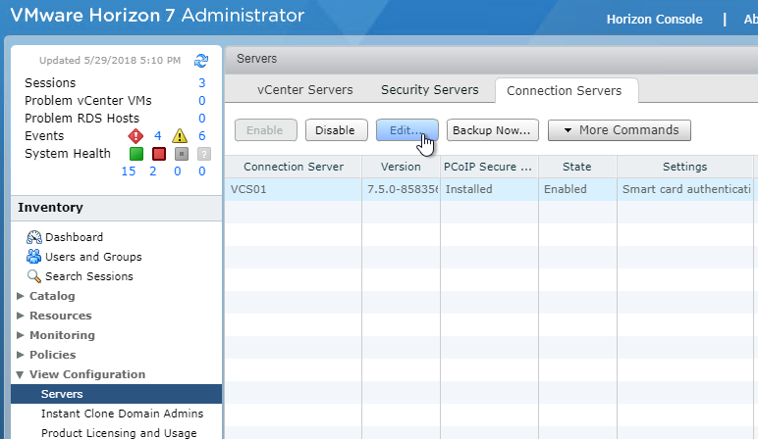Click the Users and Groups icon

point(33,257)
